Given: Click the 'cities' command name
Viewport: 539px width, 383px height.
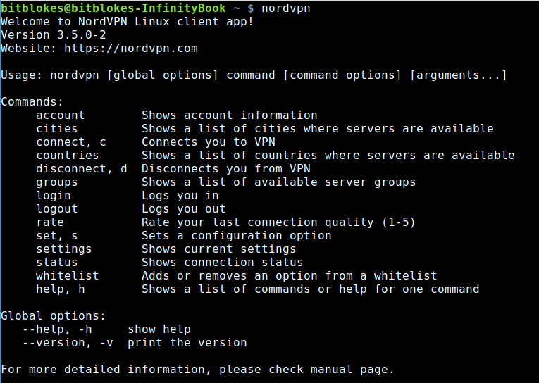Looking at the screenshot, I should click(x=57, y=129).
